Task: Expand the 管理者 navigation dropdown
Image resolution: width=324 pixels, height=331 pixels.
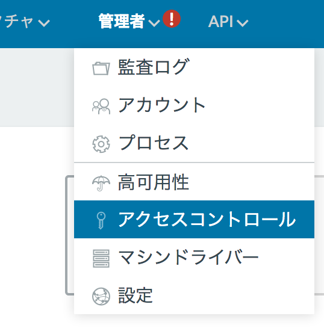Action: (x=129, y=21)
